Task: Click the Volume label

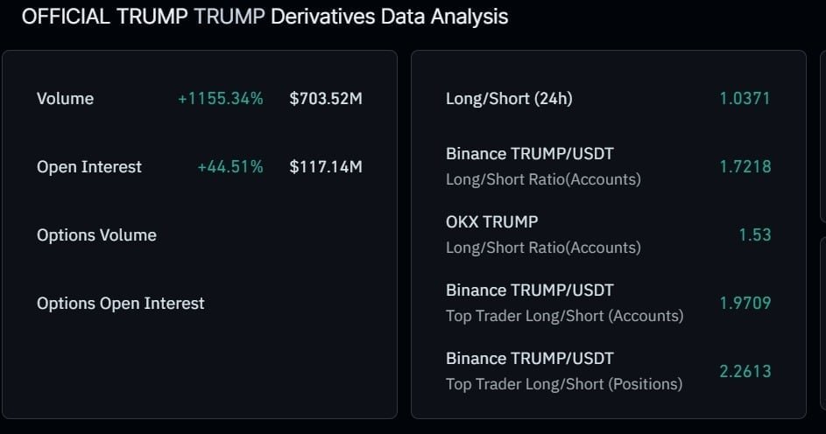Action: pos(66,98)
